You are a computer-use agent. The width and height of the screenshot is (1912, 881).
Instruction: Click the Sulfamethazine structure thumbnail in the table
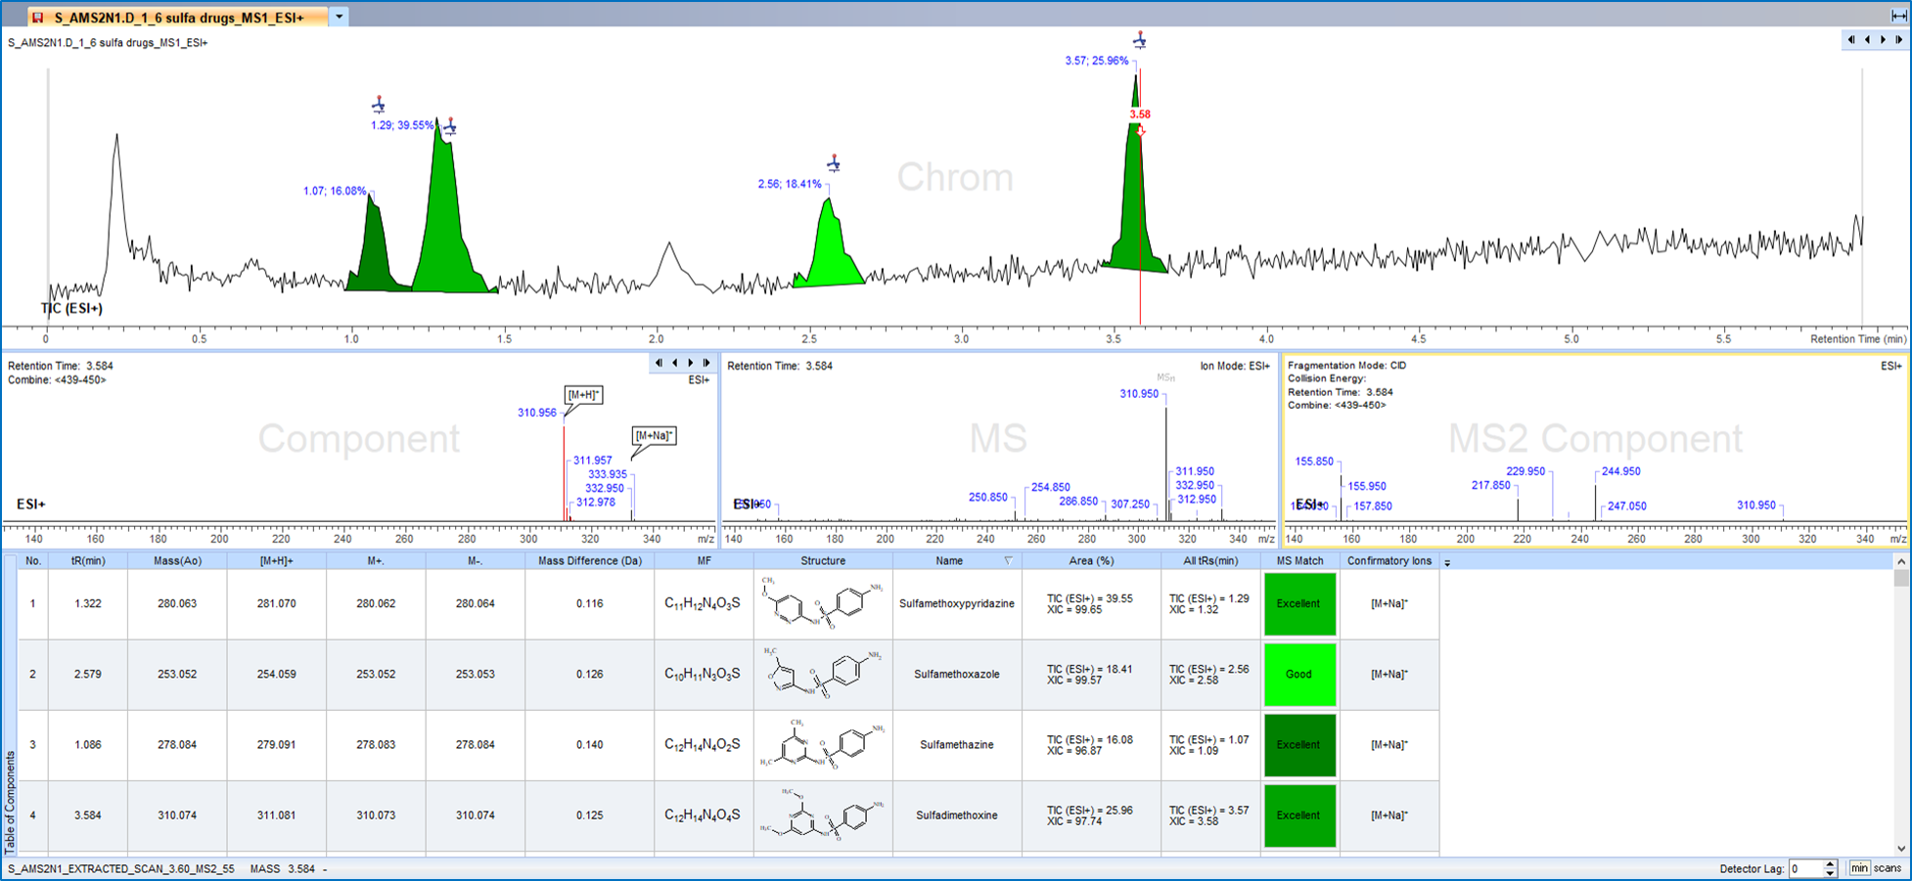(x=822, y=744)
